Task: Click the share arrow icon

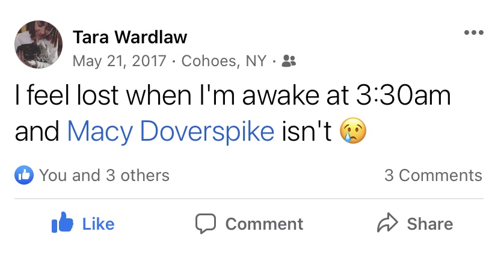Action: coord(386,224)
